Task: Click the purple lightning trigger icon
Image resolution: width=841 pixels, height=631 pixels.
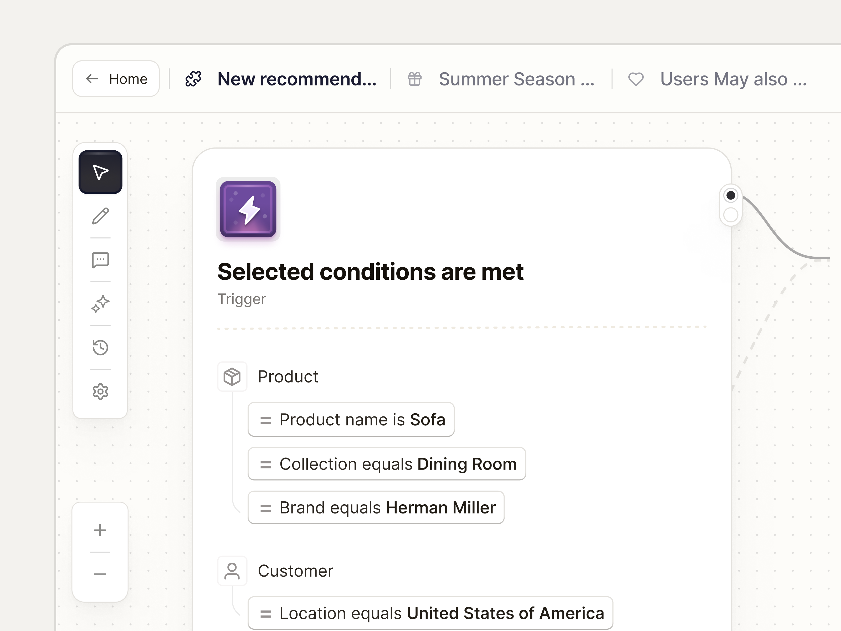Action: click(248, 209)
